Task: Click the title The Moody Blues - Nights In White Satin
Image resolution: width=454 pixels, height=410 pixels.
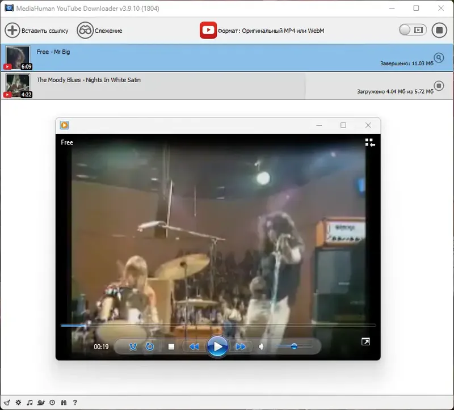Action: point(89,80)
